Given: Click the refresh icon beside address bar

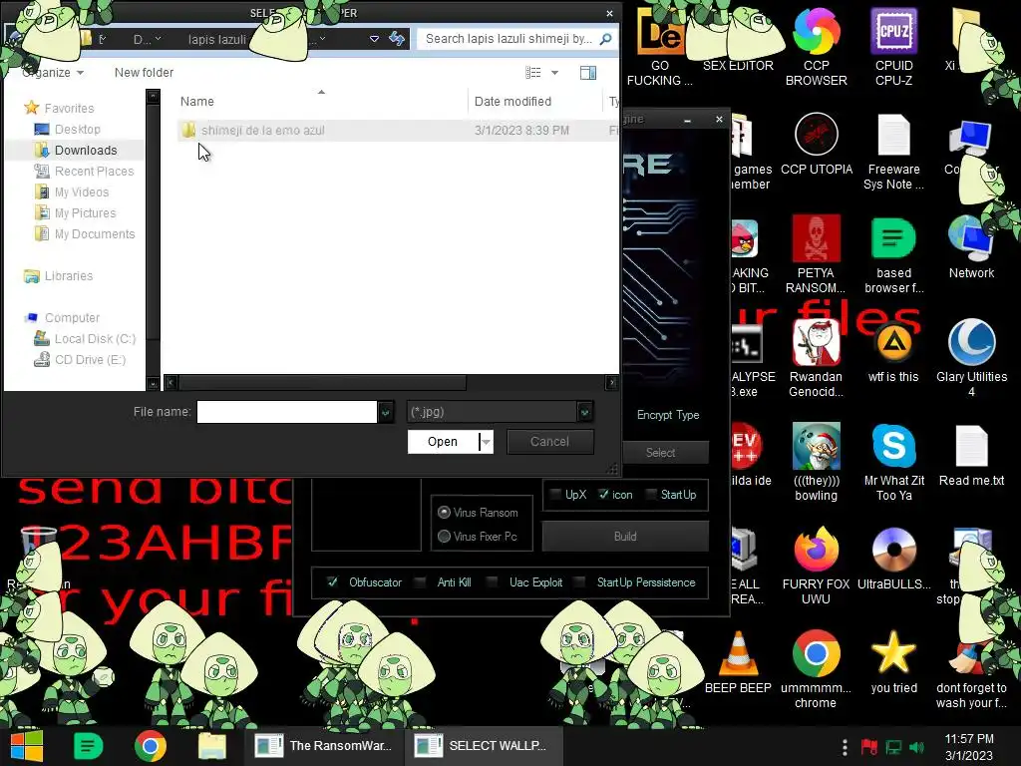Looking at the screenshot, I should click(397, 39).
